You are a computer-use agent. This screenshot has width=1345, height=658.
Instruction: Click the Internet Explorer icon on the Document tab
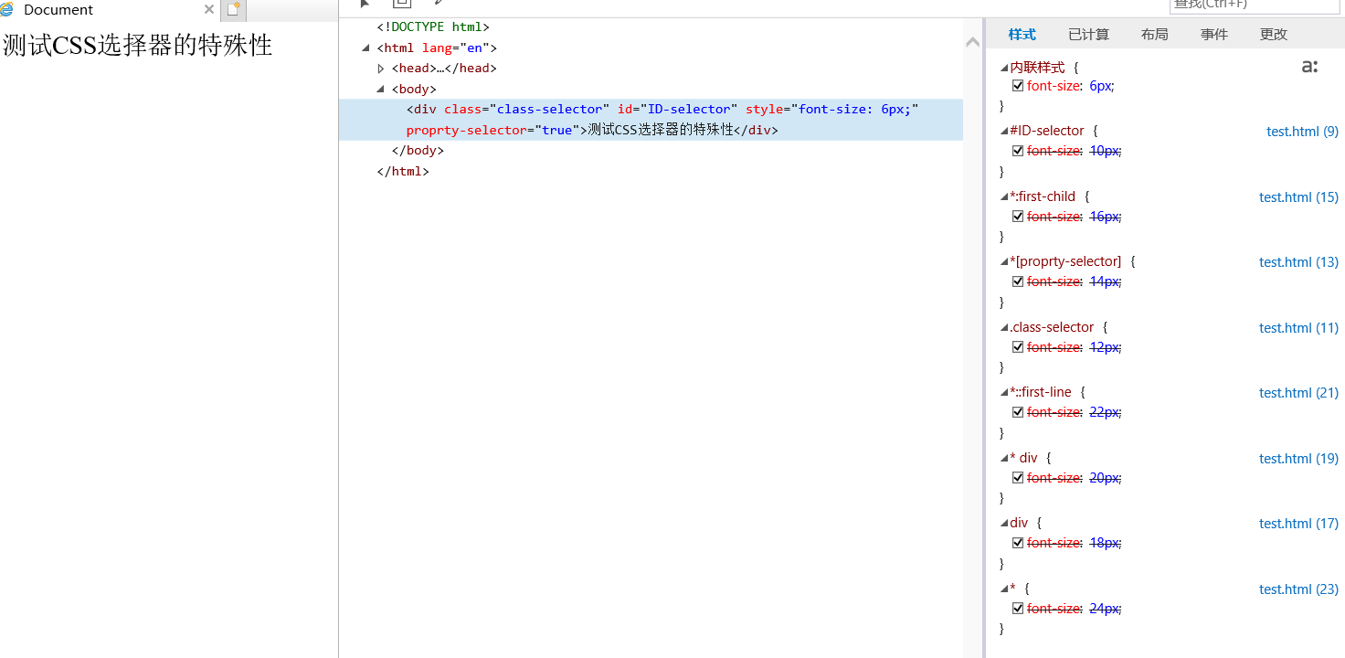pyautogui.click(x=8, y=10)
